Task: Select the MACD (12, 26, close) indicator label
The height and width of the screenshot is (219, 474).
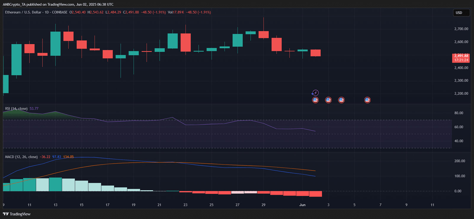Action: tap(21, 157)
